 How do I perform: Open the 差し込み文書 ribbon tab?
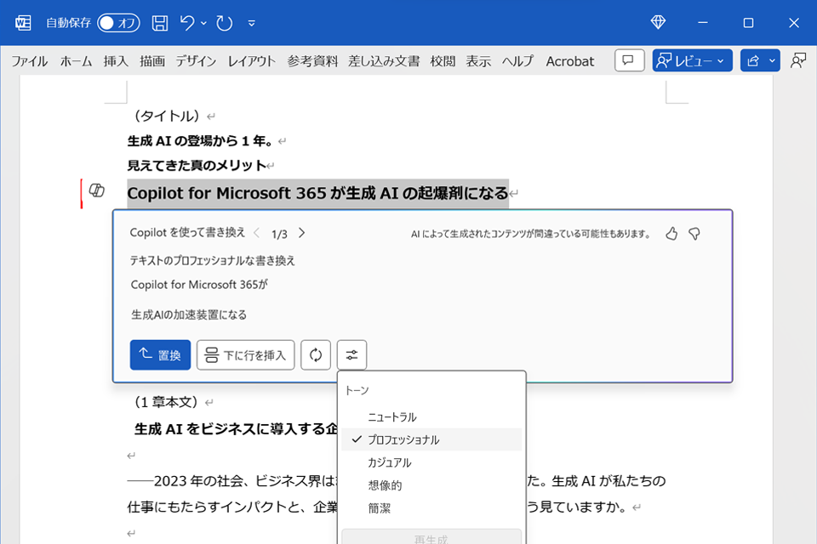click(384, 61)
